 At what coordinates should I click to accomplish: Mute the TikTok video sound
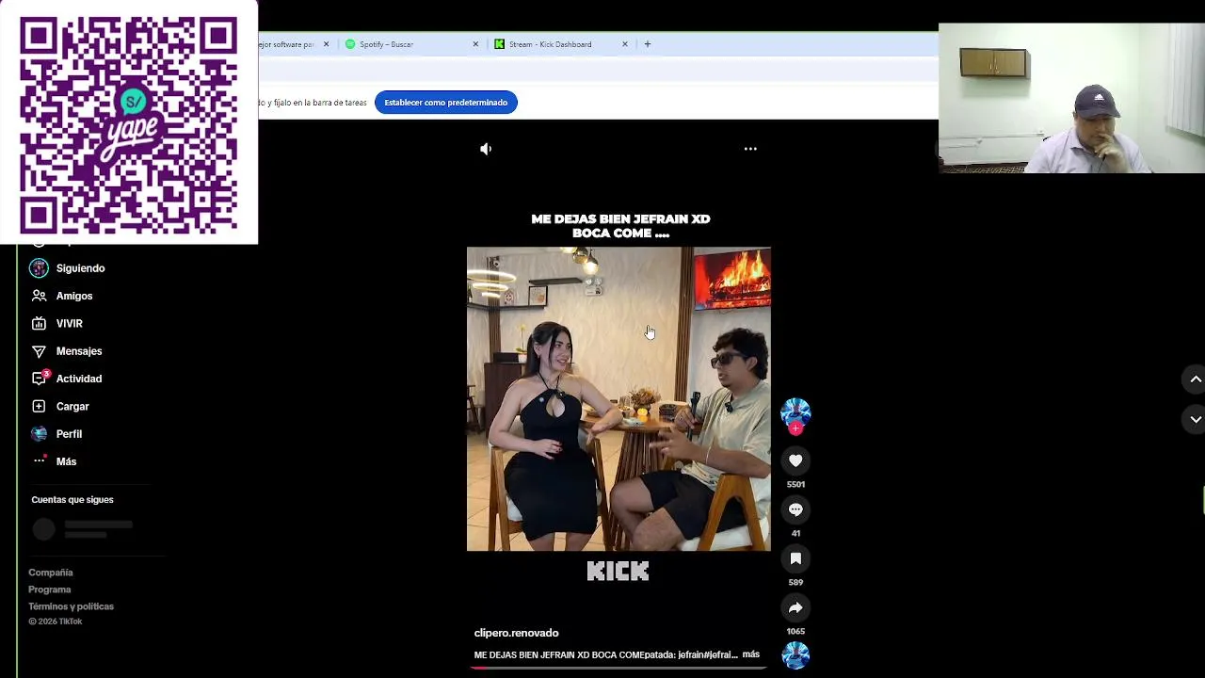click(486, 149)
